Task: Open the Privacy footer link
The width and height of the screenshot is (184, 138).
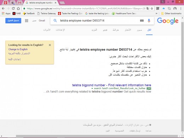Action: pyautogui.click(x=119, y=131)
